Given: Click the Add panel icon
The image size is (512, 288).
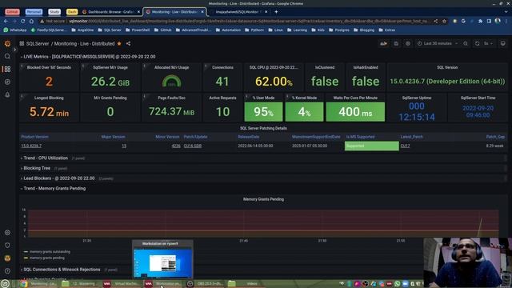Looking at the screenshot, I should 383,43.
